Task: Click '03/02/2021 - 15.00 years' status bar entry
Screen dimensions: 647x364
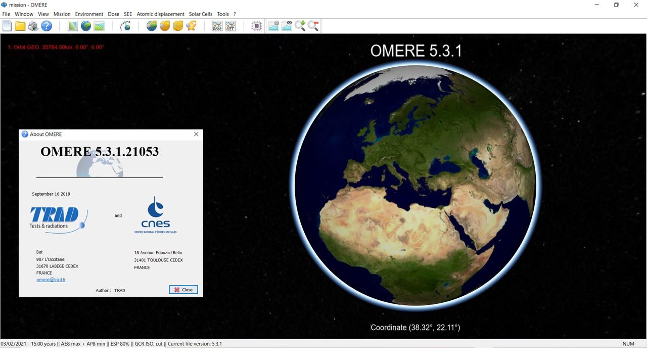Action: pyautogui.click(x=28, y=344)
